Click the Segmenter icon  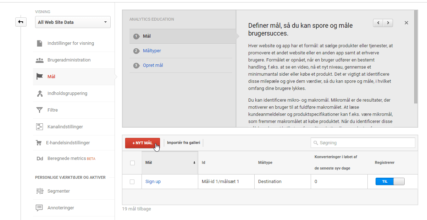(40, 191)
